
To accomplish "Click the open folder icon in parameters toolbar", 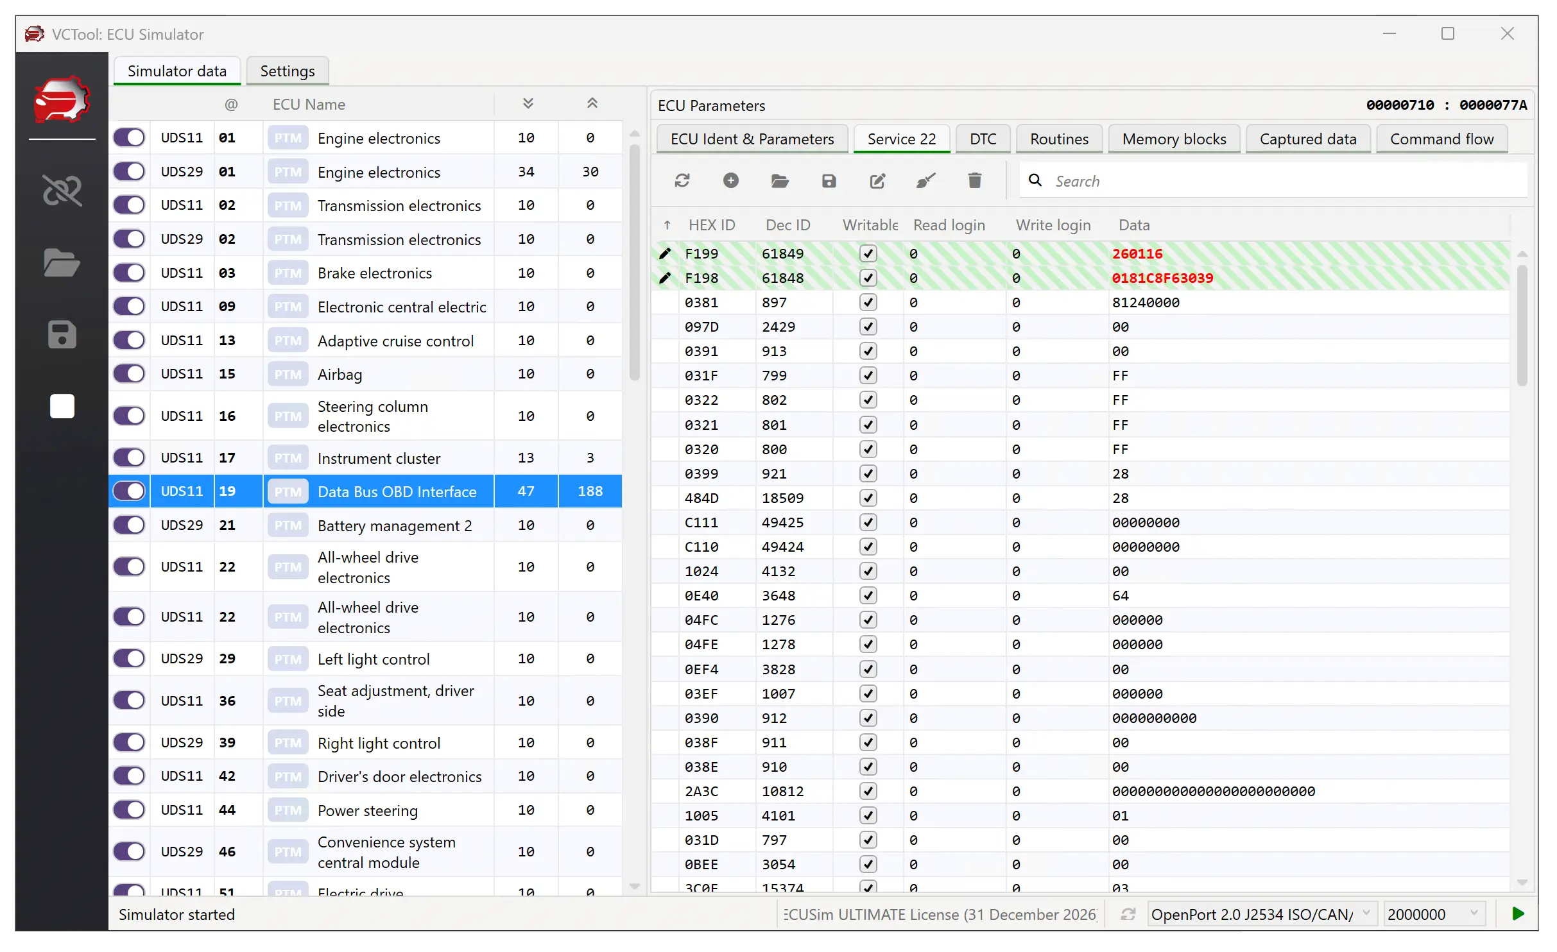I will [x=779, y=181].
